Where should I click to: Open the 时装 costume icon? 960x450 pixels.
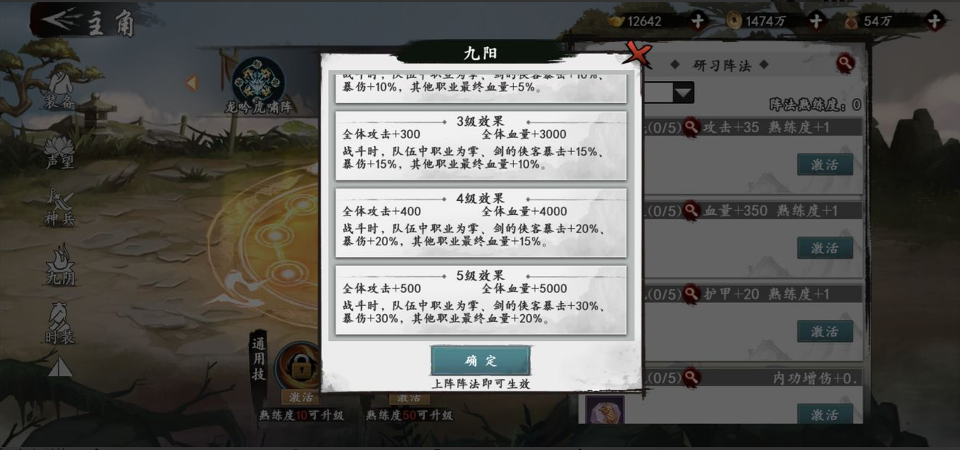pyautogui.click(x=60, y=324)
